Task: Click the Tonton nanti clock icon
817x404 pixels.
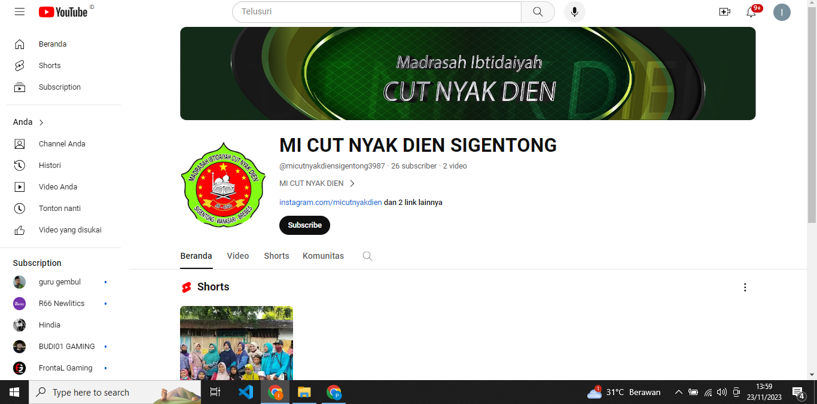Action: 20,209
